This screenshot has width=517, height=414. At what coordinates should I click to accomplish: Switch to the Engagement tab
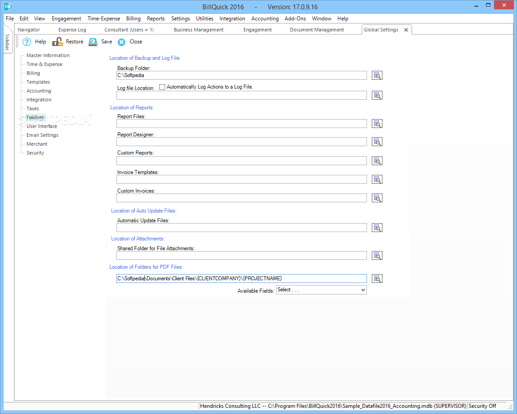coord(257,30)
